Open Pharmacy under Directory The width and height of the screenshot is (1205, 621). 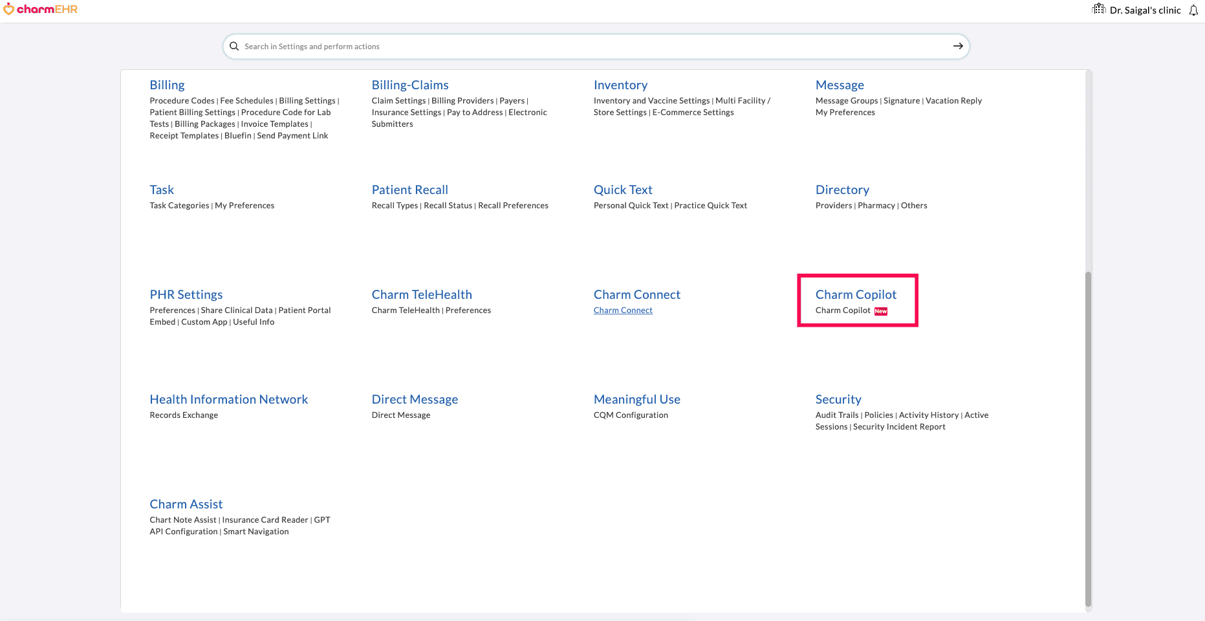pyautogui.click(x=876, y=205)
